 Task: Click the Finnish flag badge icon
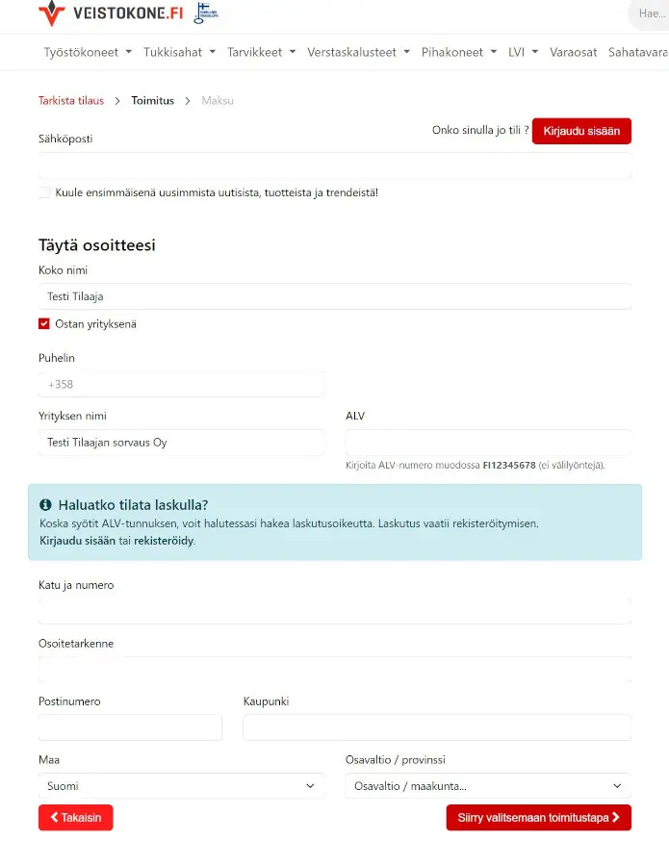tap(205, 13)
